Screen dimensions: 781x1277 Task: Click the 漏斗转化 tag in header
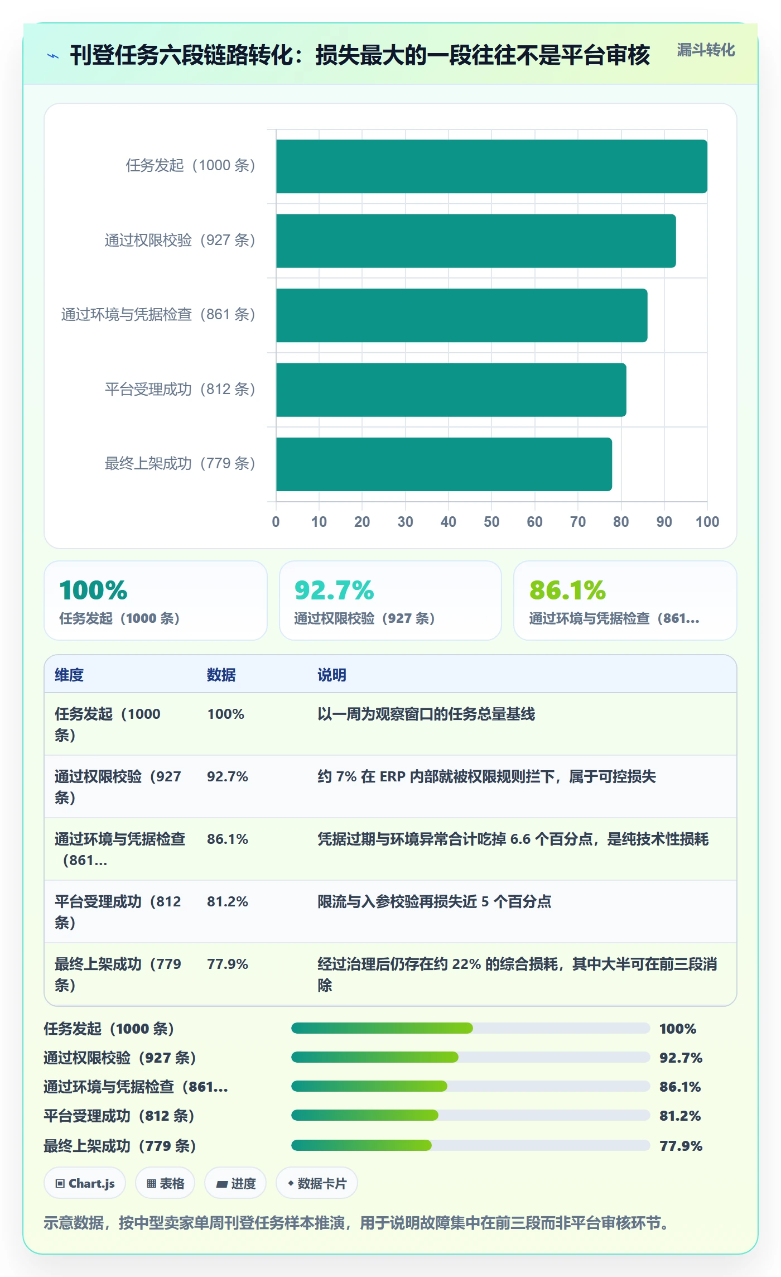point(706,50)
